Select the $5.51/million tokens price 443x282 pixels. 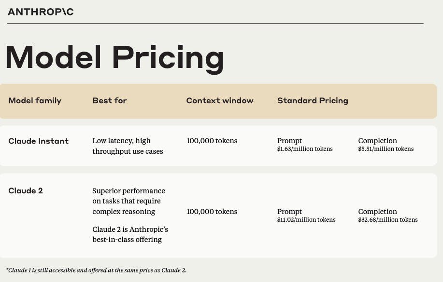coord(386,149)
